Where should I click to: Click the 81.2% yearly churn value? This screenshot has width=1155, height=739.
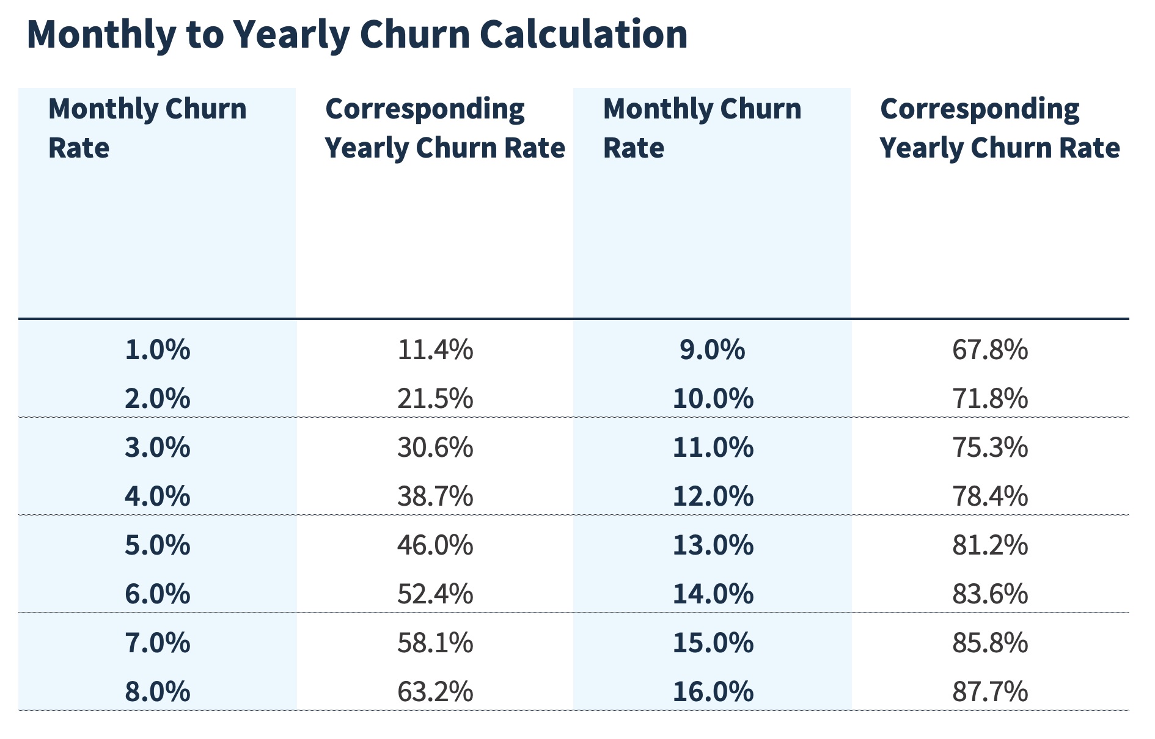pyautogui.click(x=989, y=545)
